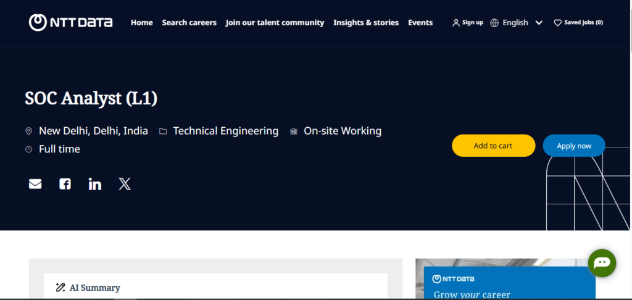This screenshot has height=300, width=632.
Task: Open the green chat bubble widget
Action: (x=602, y=263)
